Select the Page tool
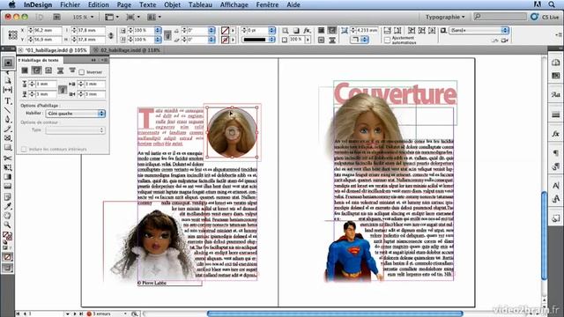The width and height of the screenshot is (564, 317). (8, 80)
